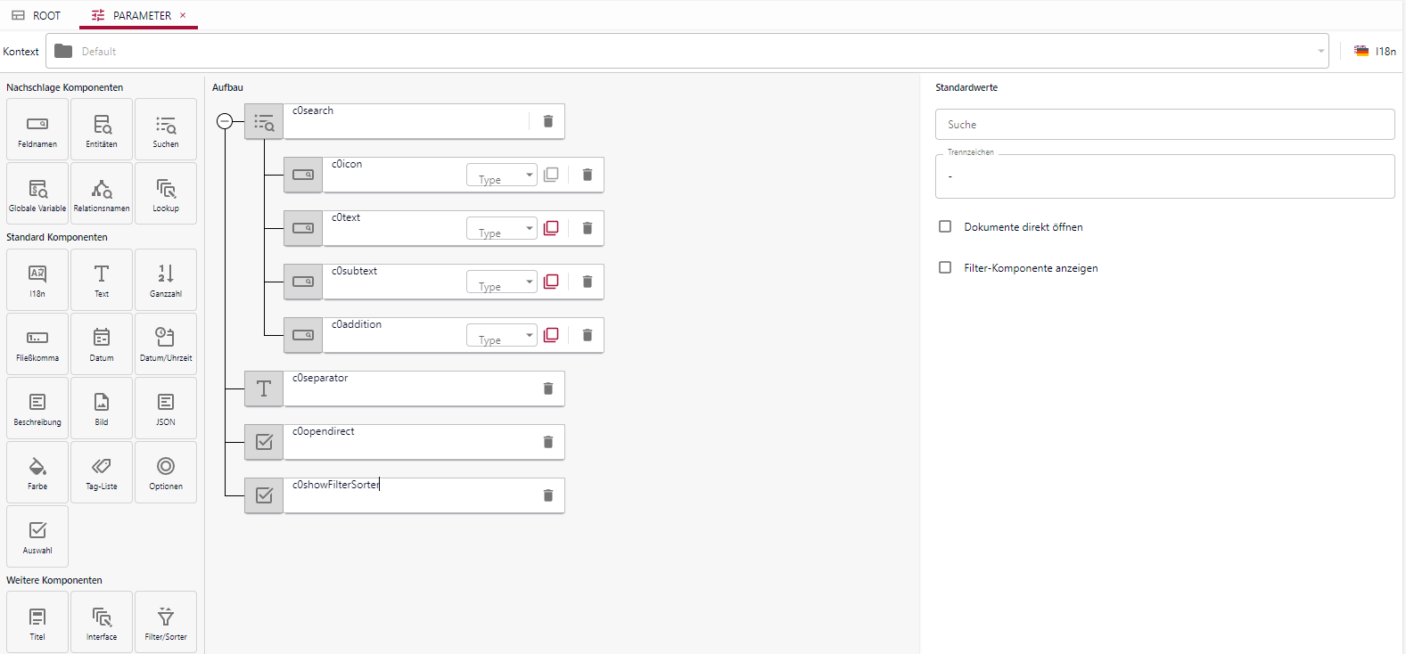Click the copy icon on c0text row
Viewport: 1406px width, 654px height.
551,228
